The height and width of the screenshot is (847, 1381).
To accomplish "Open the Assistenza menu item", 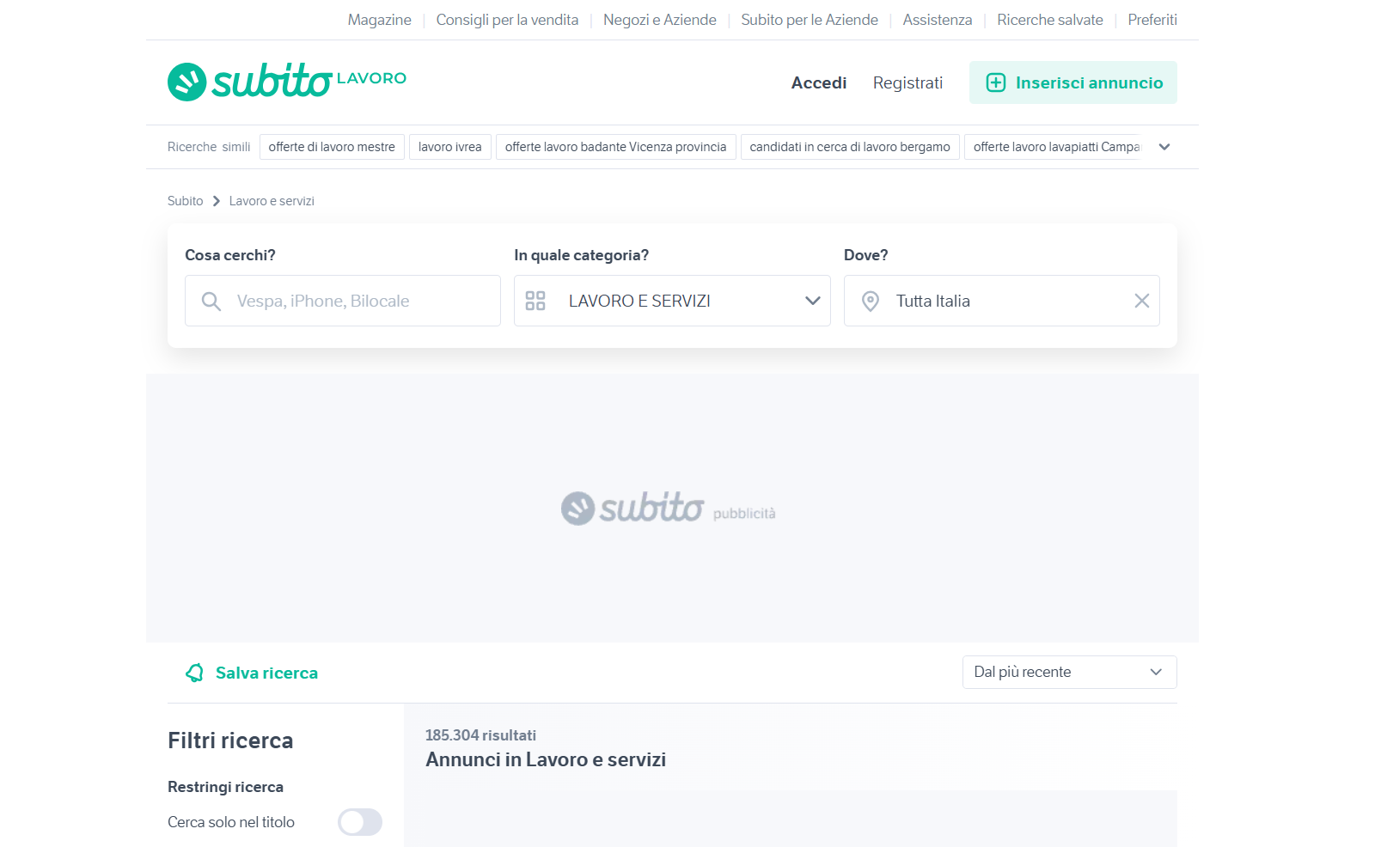I will click(x=937, y=19).
